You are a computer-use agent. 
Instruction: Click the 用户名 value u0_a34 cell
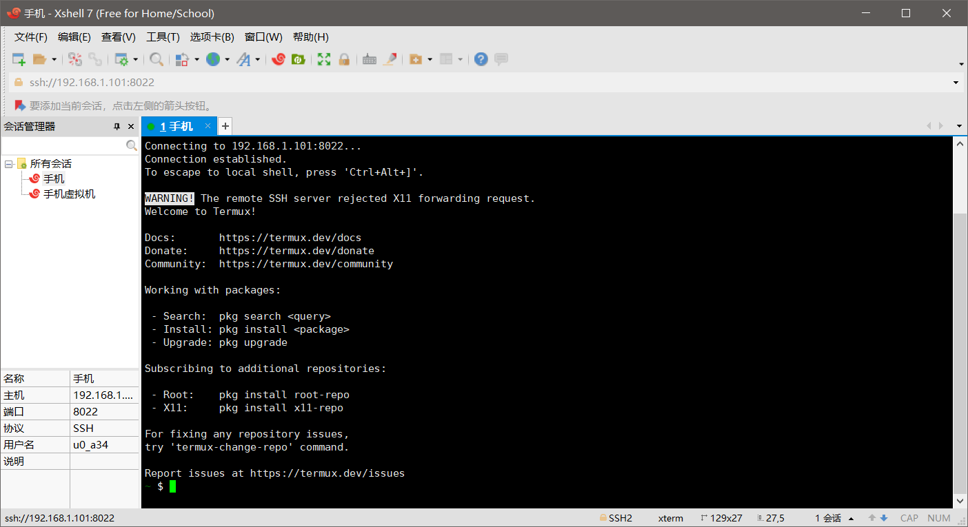(x=104, y=445)
